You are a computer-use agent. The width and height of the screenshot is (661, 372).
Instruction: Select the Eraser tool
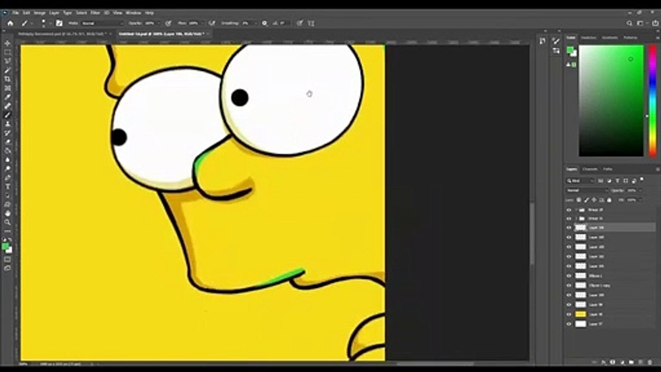(x=8, y=142)
